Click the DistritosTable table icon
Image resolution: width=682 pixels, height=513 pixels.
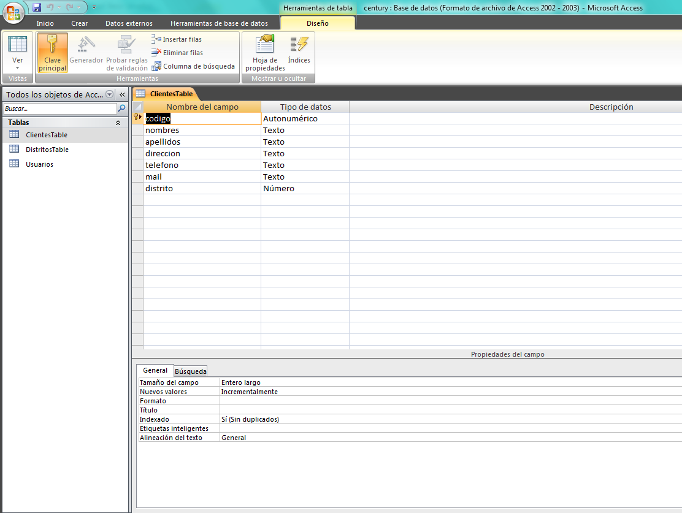point(14,149)
